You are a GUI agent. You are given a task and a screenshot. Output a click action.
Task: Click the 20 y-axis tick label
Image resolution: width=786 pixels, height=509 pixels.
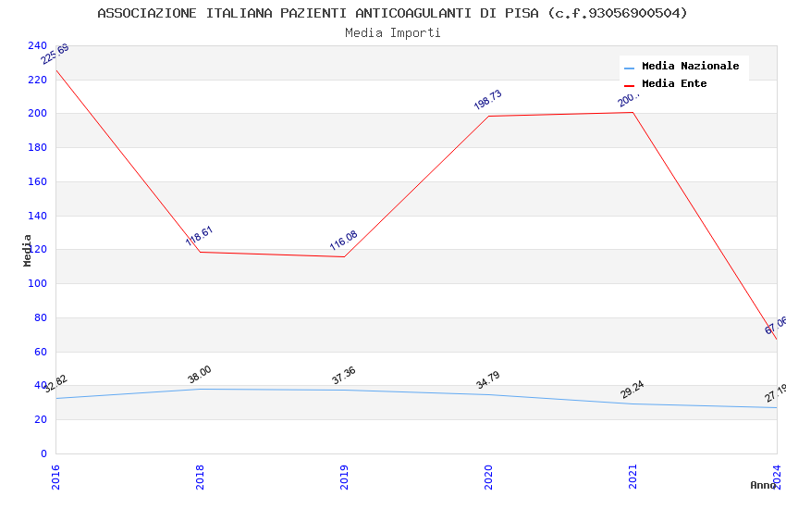[41, 419]
